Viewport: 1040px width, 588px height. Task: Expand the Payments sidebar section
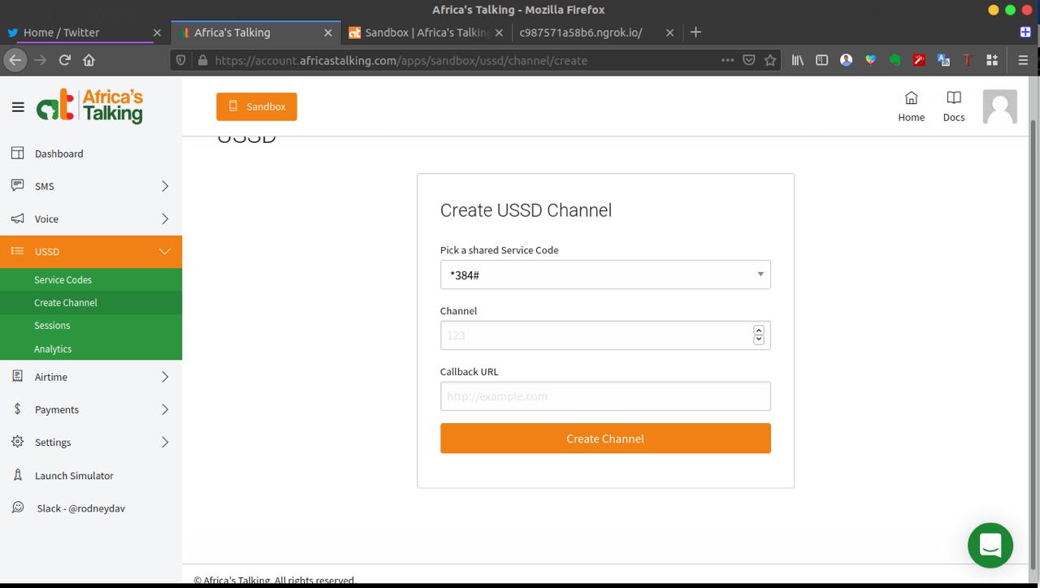pyautogui.click(x=91, y=409)
